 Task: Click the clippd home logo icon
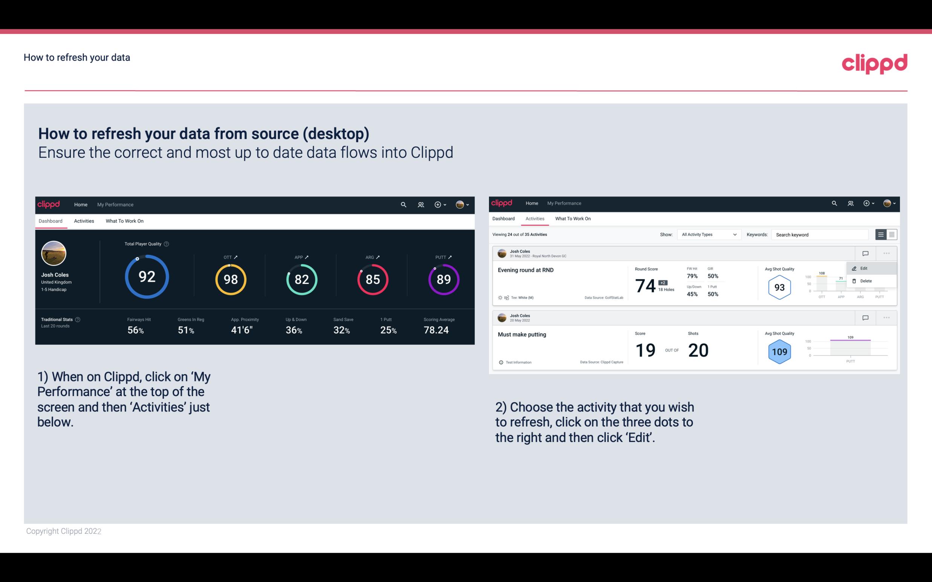coord(48,204)
